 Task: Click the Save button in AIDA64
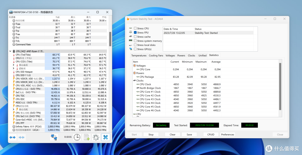[189, 135]
